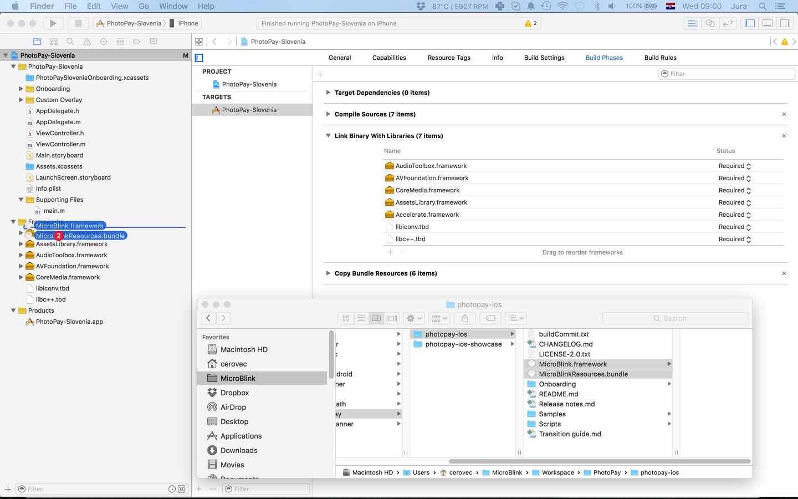Collapse the Supporting Files group
This screenshot has width=798, height=499.
coord(21,200)
